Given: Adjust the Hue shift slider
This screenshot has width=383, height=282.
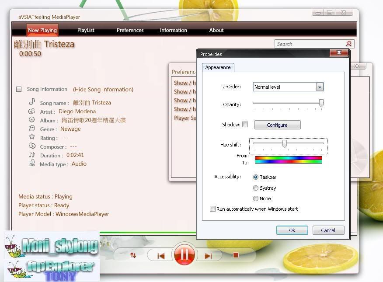Looking at the screenshot, I should click(x=284, y=143).
